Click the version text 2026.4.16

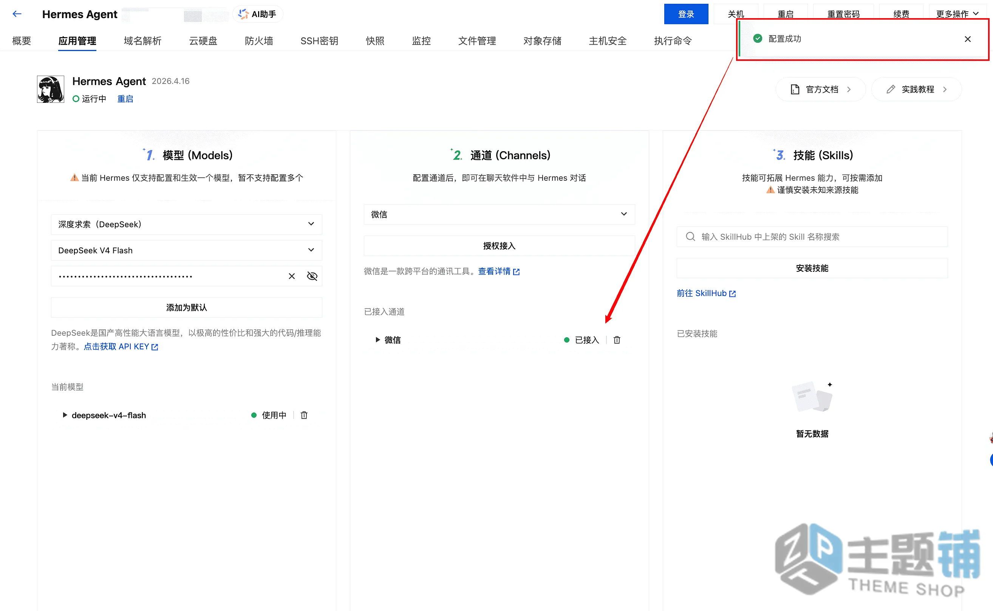point(171,81)
